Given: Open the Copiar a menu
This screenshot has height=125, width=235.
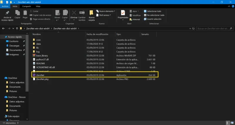Looking at the screenshot, I should click(x=65, y=16).
